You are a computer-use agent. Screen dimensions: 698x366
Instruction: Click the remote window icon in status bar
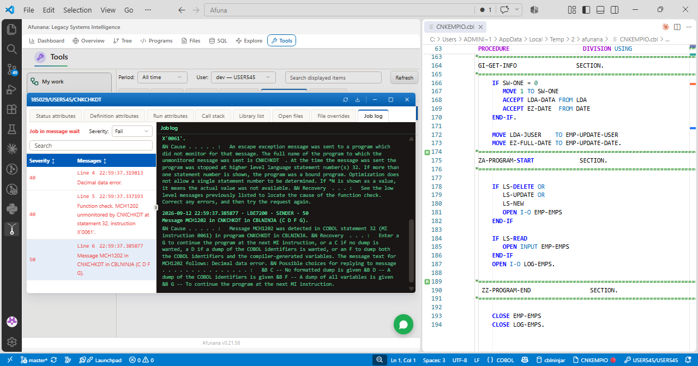[10, 360]
